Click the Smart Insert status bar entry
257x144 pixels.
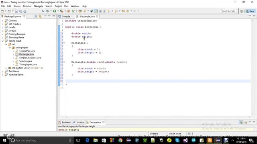point(175,134)
